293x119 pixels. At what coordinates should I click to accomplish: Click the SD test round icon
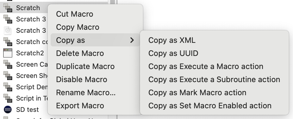(8, 109)
